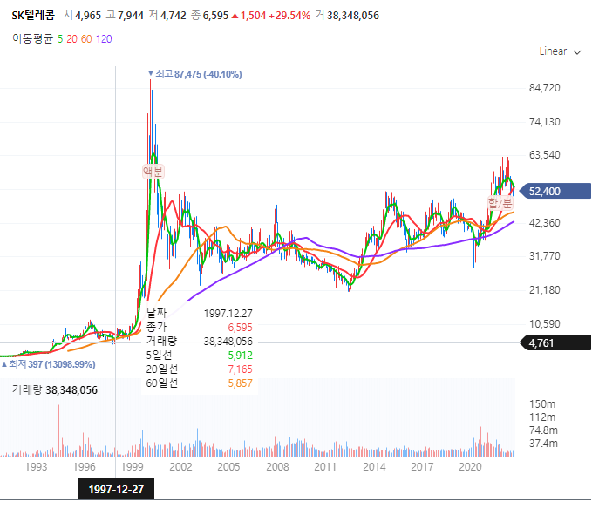The width and height of the screenshot is (592, 508).
Task: Open the Linear scale dropdown
Action: pyautogui.click(x=560, y=51)
